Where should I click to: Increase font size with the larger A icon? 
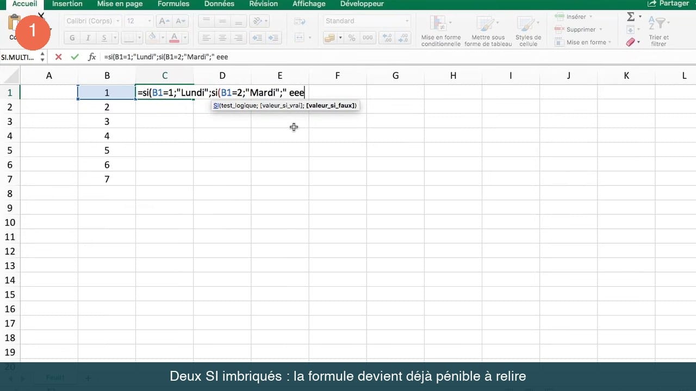click(164, 21)
